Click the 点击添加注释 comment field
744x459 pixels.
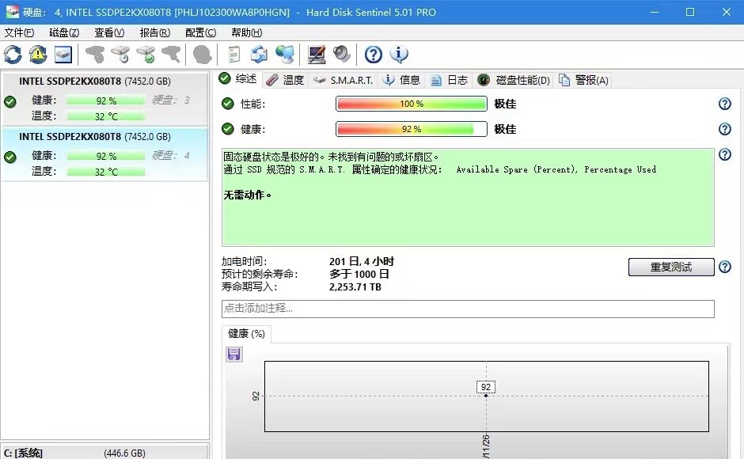468,309
